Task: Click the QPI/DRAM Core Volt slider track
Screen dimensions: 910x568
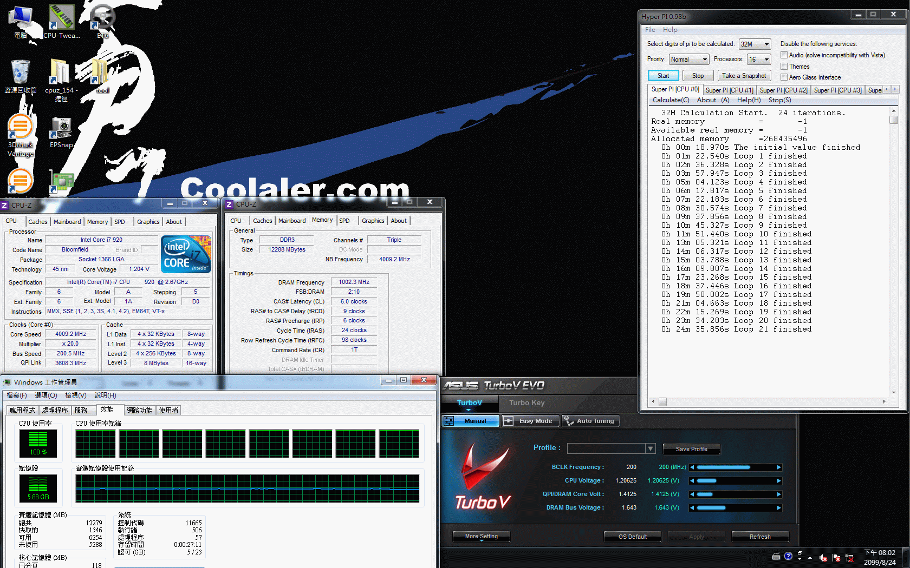Action: point(736,494)
